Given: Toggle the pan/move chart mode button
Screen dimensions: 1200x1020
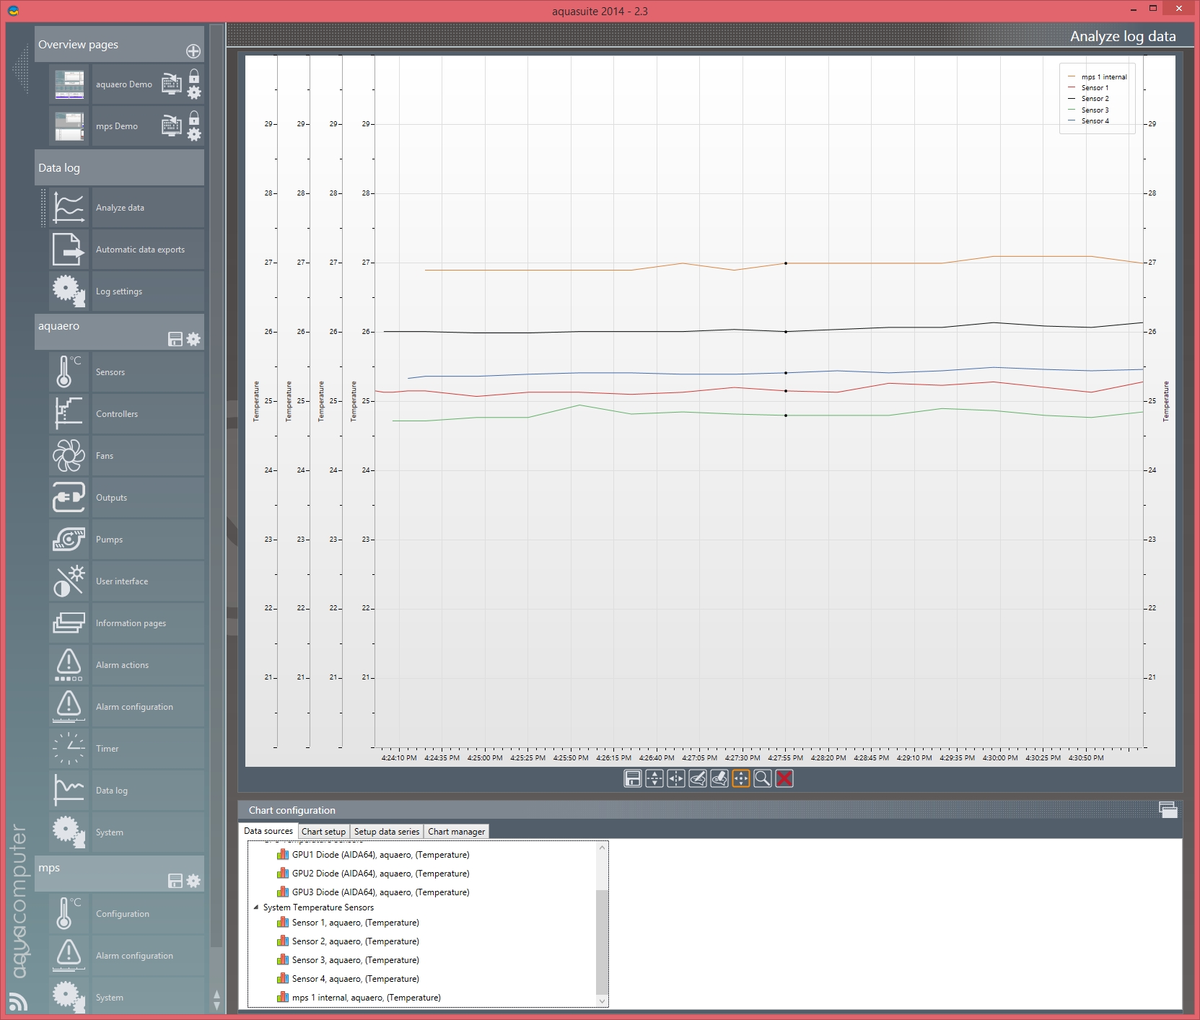Looking at the screenshot, I should point(740,778).
